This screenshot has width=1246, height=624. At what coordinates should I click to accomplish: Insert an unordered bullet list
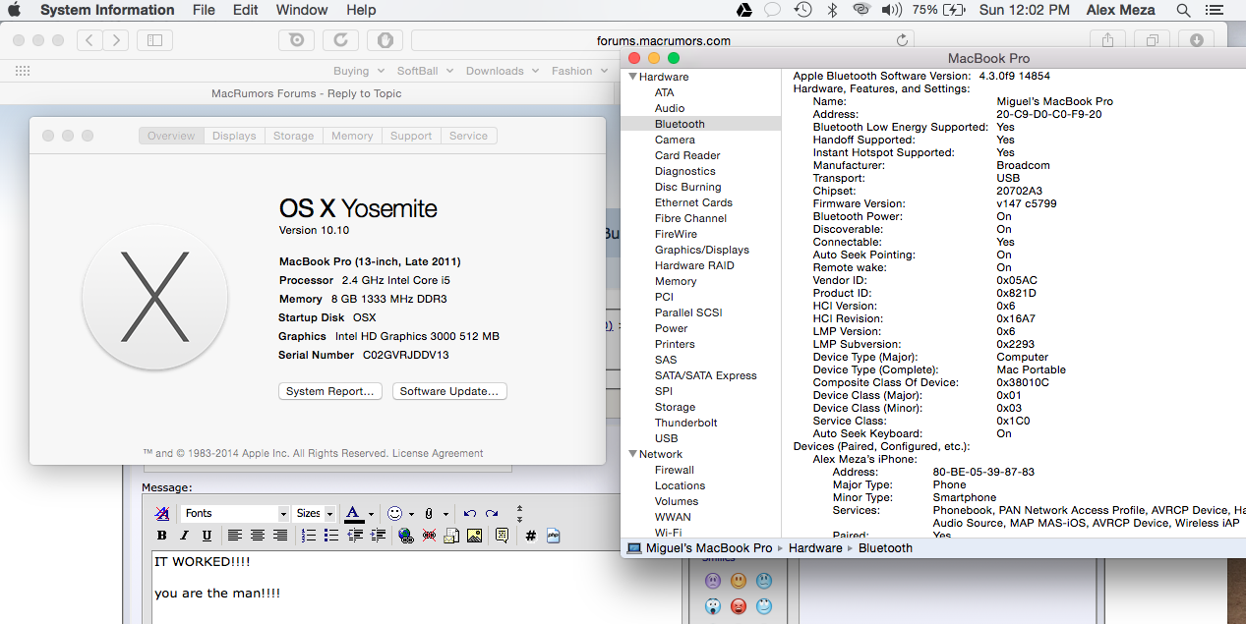pyautogui.click(x=331, y=536)
